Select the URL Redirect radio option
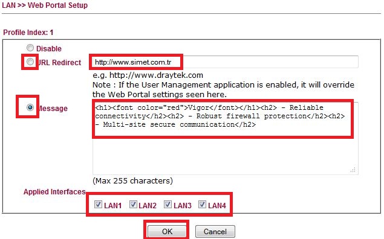This screenshot has width=384, height=239. 30,62
